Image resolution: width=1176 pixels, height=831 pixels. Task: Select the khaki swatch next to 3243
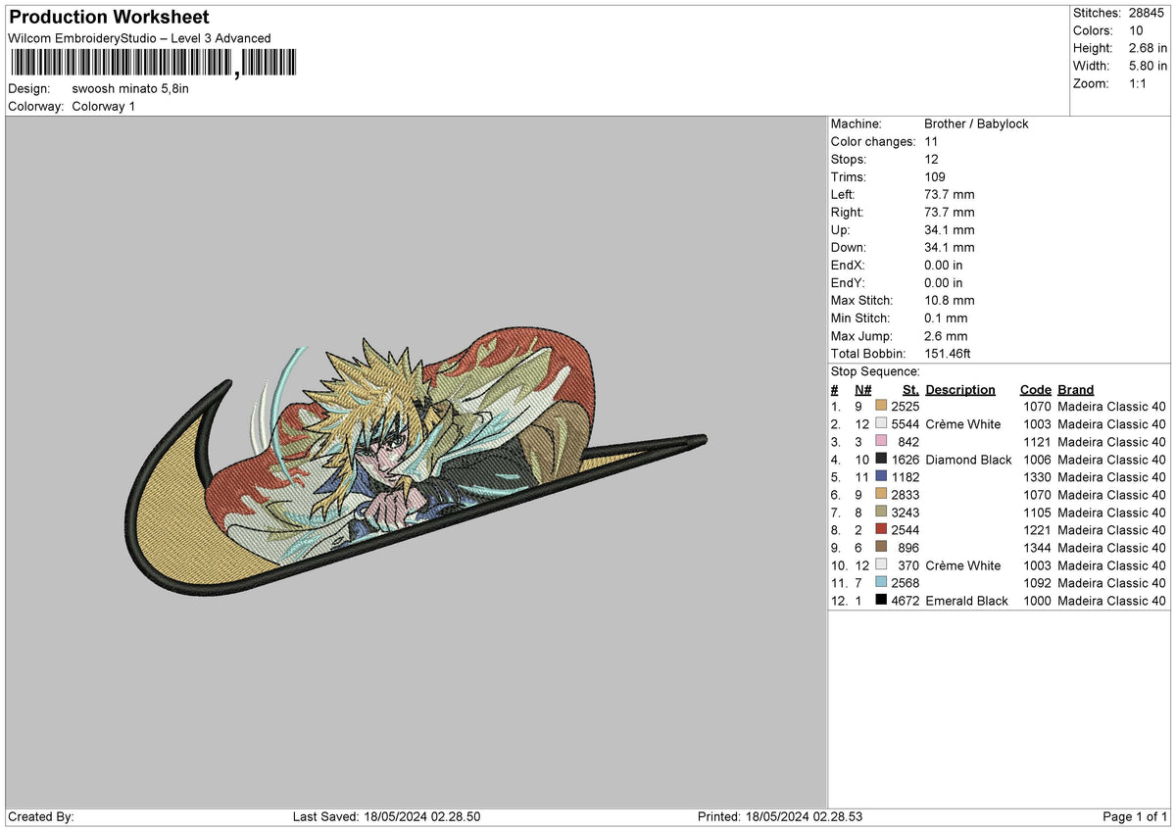click(881, 513)
